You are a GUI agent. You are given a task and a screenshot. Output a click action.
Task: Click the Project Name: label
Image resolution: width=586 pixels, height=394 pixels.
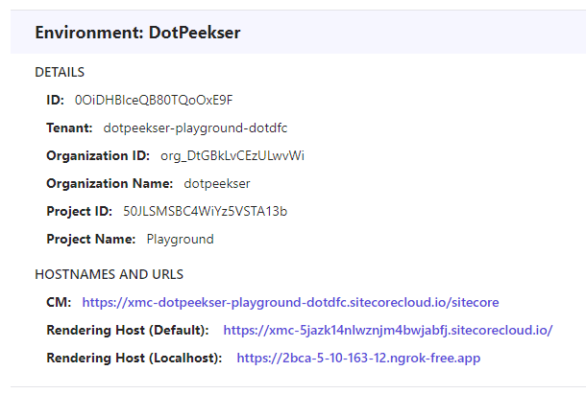tap(91, 239)
